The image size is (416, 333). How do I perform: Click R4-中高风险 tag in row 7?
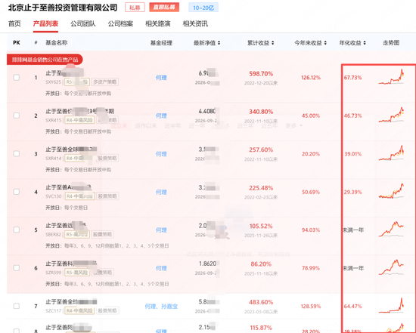[x=79, y=310]
